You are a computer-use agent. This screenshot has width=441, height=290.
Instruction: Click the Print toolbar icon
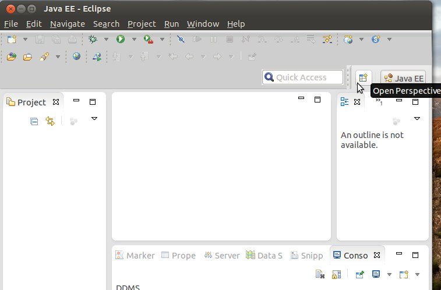click(x=72, y=40)
